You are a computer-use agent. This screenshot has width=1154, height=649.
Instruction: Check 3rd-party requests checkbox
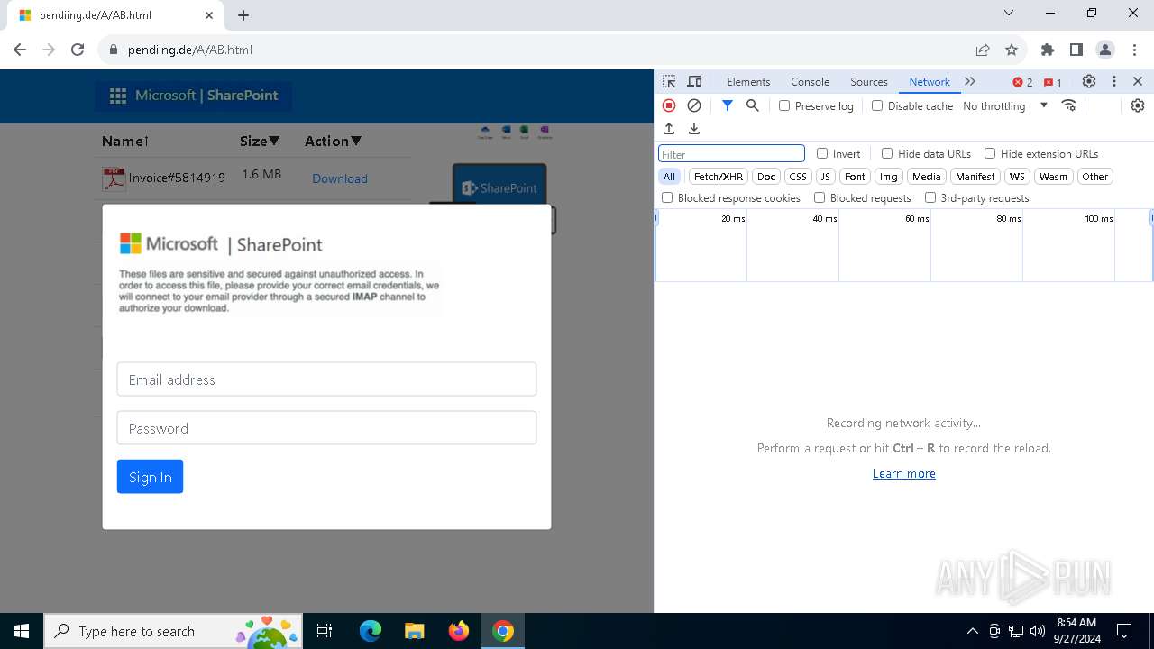930,197
